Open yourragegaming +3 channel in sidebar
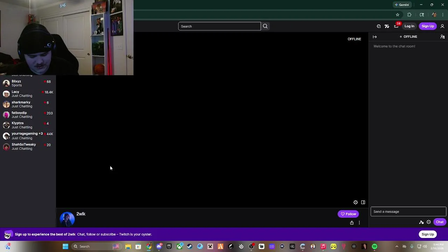This screenshot has height=252, width=448. click(x=27, y=136)
